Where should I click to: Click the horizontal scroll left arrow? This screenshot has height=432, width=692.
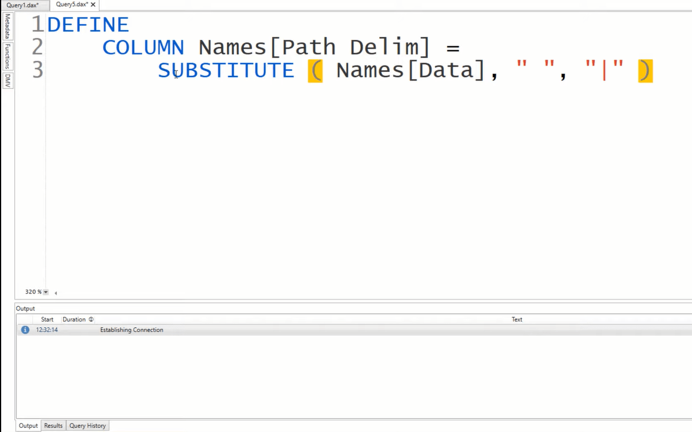pos(56,292)
